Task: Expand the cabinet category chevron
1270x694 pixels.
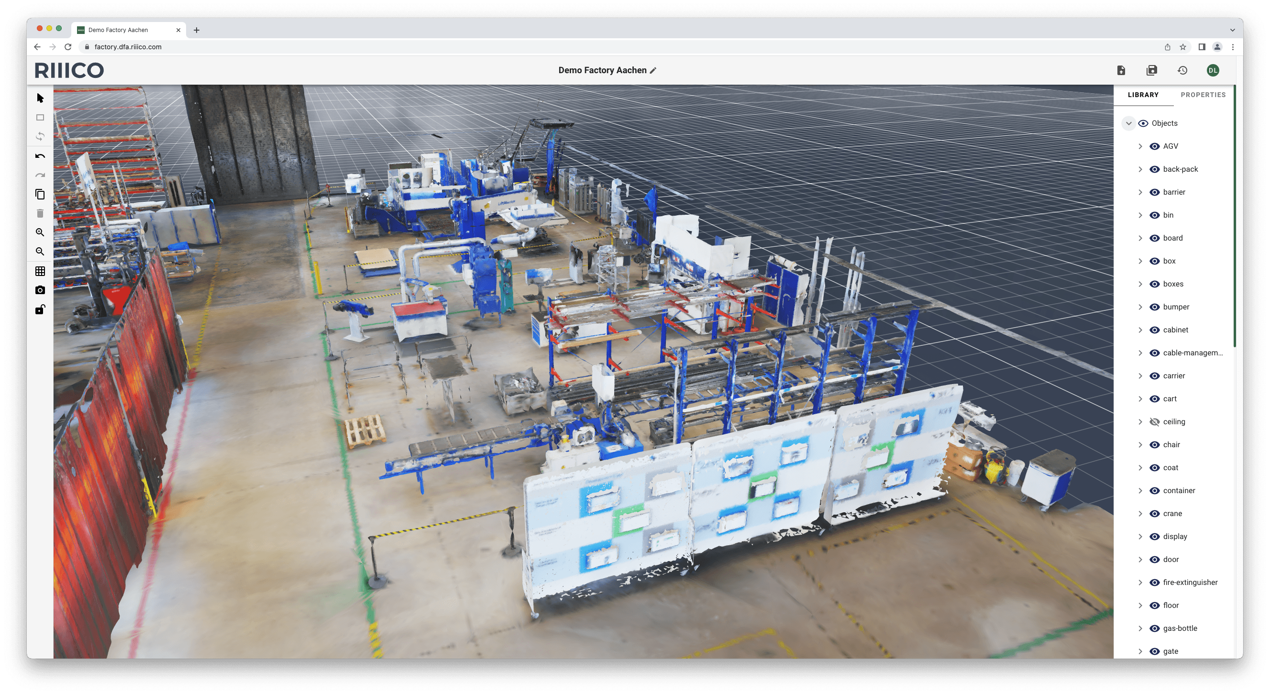Action: [x=1140, y=330]
